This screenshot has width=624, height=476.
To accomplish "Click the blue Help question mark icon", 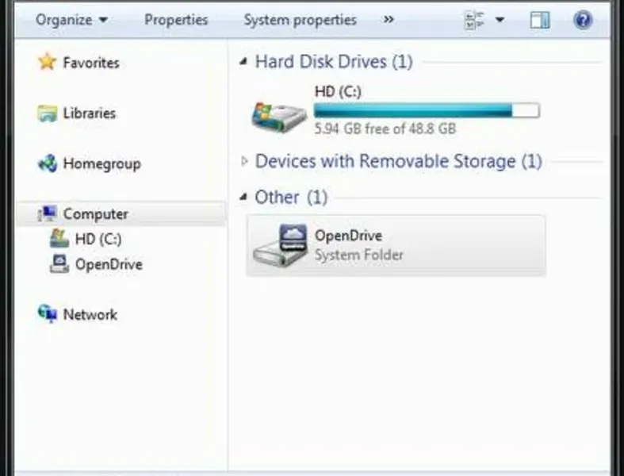I will pyautogui.click(x=583, y=20).
